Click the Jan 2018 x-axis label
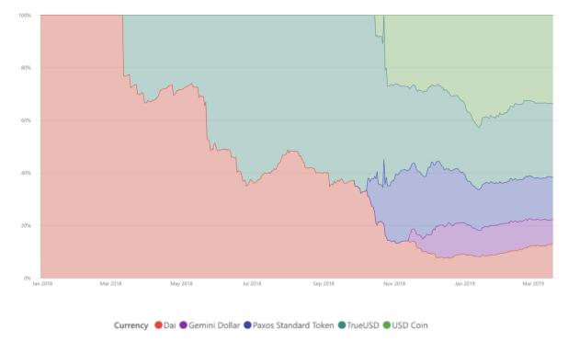This screenshot has width=580, height=353. 42,284
